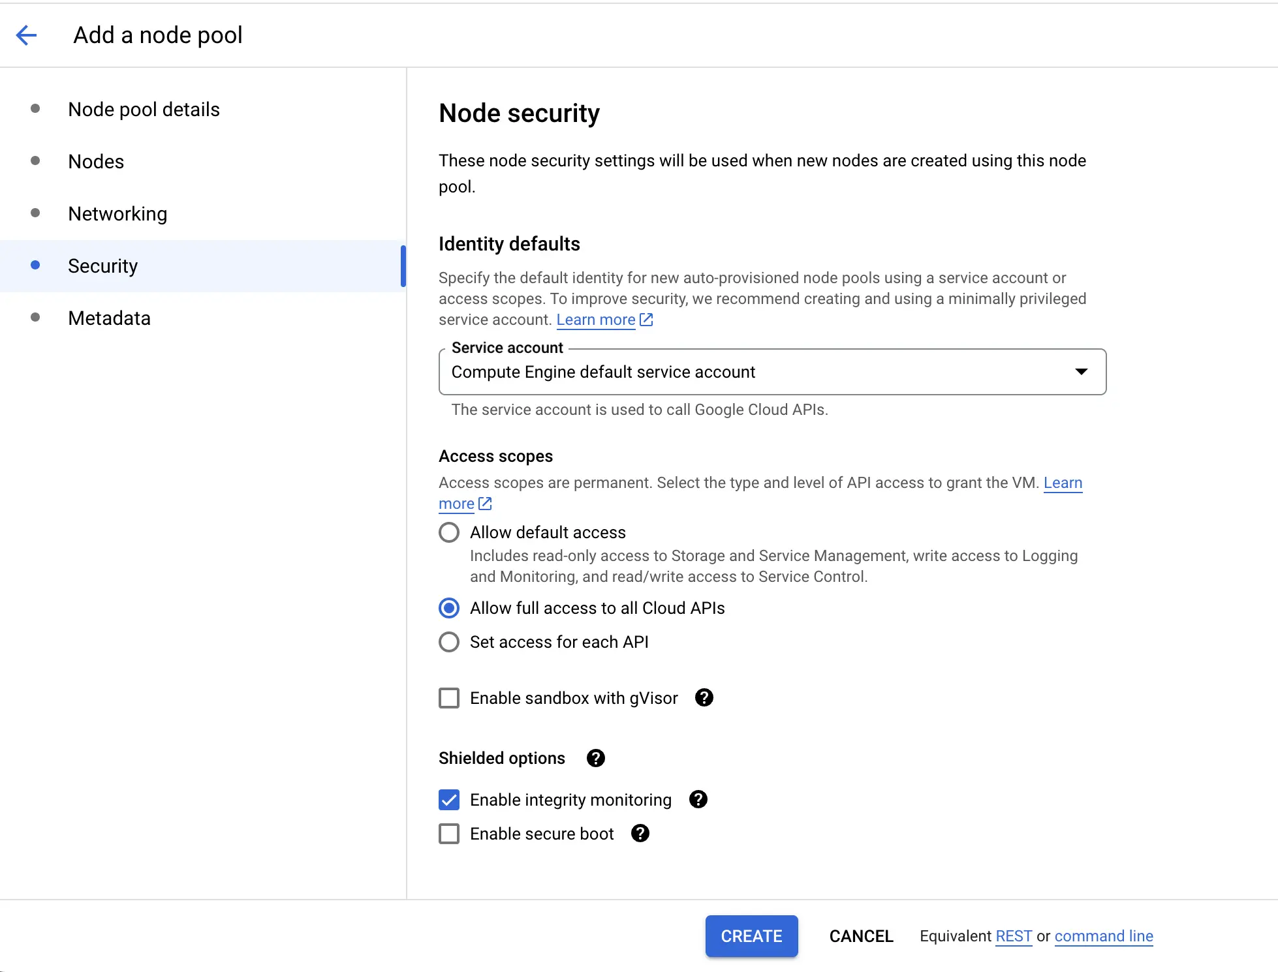This screenshot has width=1278, height=972.
Task: Check Enable secure boot
Action: click(449, 834)
